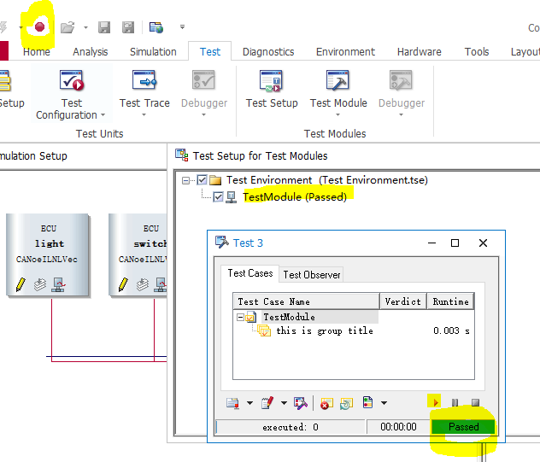Image resolution: width=540 pixels, height=462 pixels.
Task: Open the Tools ribbon tab
Action: pyautogui.click(x=477, y=52)
